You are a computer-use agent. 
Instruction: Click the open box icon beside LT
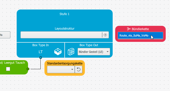coord(58,52)
